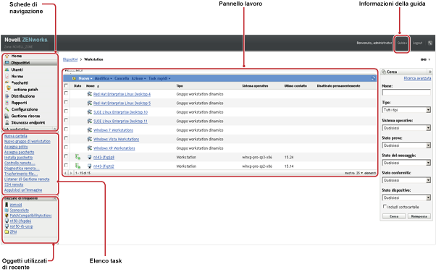Viewport: 436px width, 272px height.
Task: Click the Sicurezza endpoint lock icon
Action: pos(7,122)
